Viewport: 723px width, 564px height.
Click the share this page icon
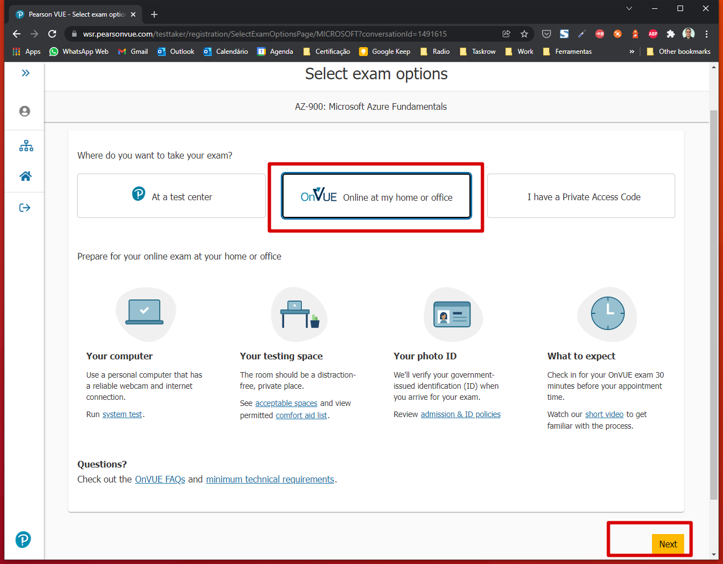(507, 34)
